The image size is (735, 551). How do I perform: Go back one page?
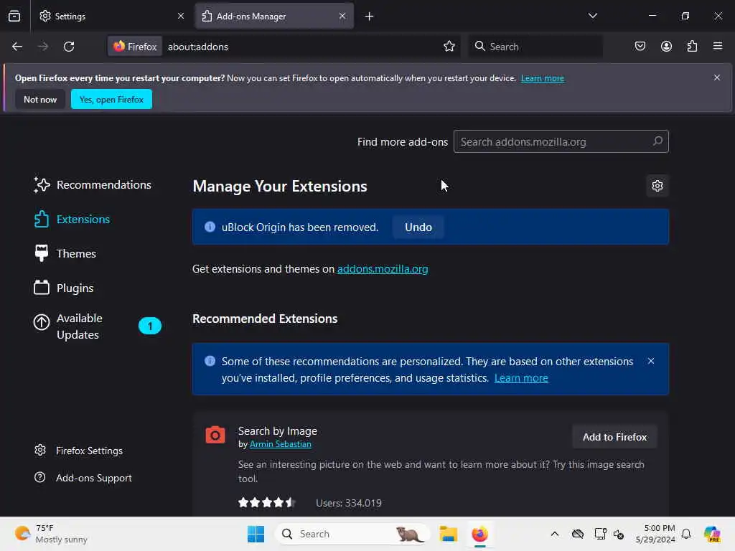pyautogui.click(x=17, y=47)
